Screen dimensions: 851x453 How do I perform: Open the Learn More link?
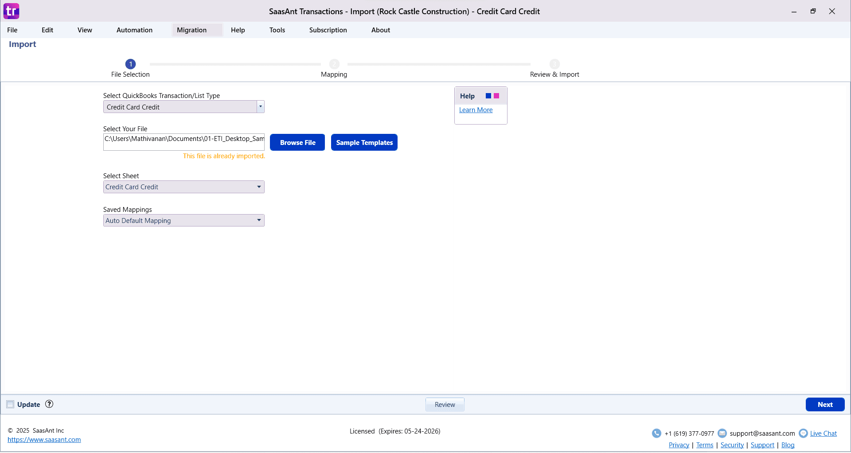476,110
